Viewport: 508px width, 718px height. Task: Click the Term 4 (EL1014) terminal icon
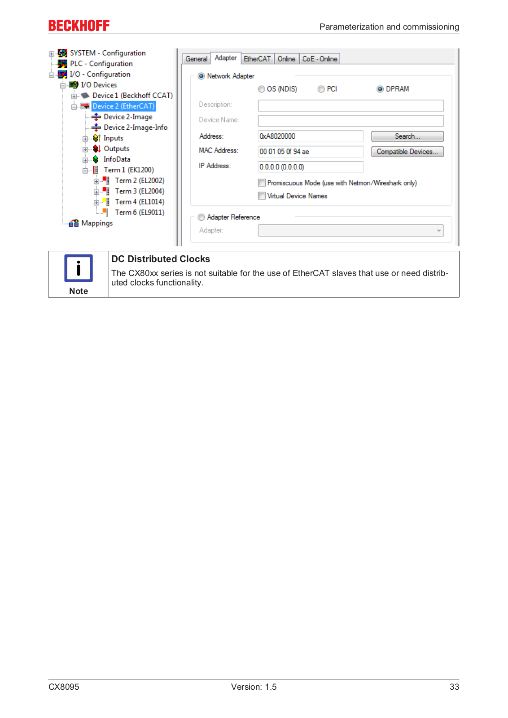point(106,202)
